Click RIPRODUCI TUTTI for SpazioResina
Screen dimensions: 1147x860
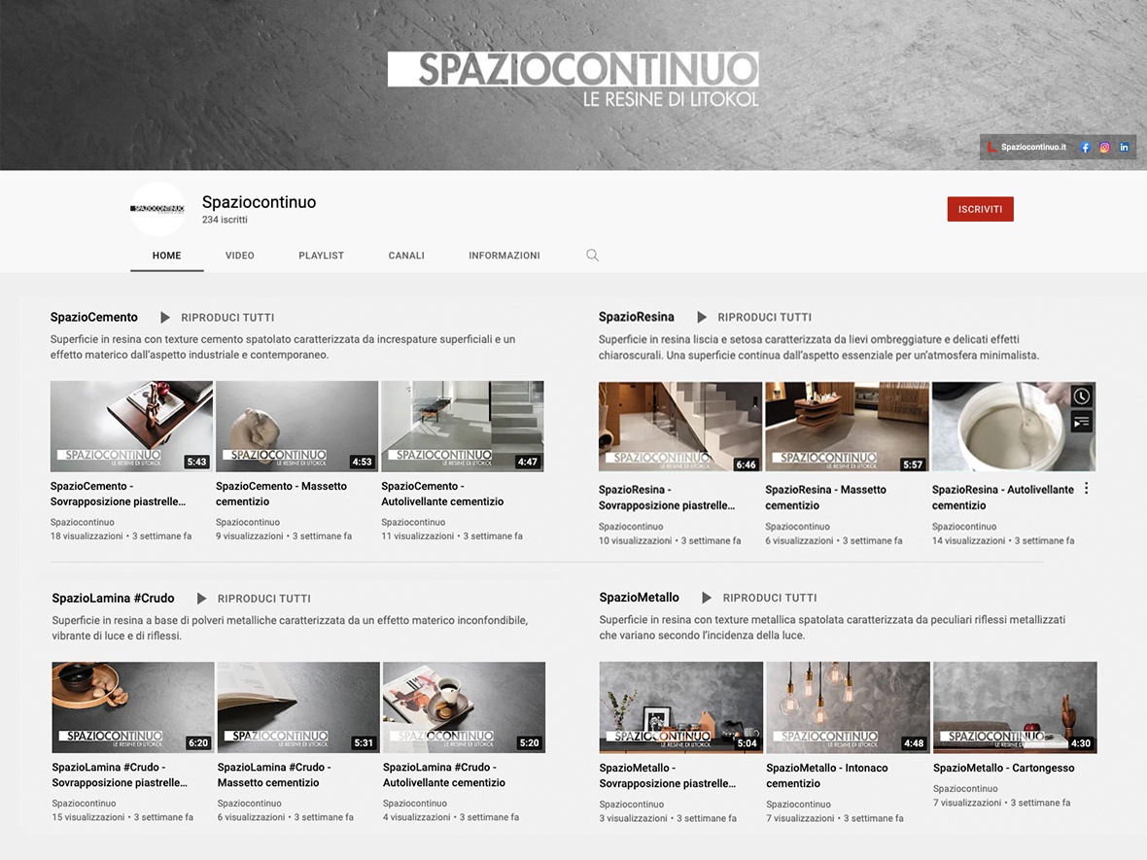764,318
